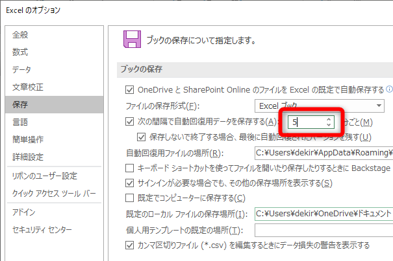
Task: Toggle the CSV data loss warning checkbox
Action: [x=129, y=245]
